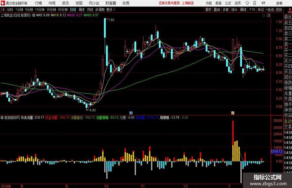Expand the 股朋指标网 indicator dropdown
292x188 pixels.
(2, 118)
